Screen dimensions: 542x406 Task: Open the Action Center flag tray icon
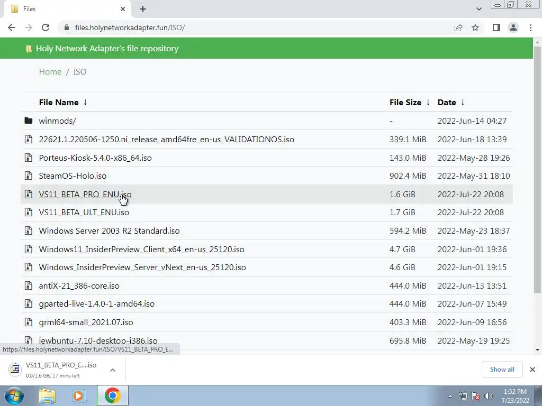pos(475,396)
